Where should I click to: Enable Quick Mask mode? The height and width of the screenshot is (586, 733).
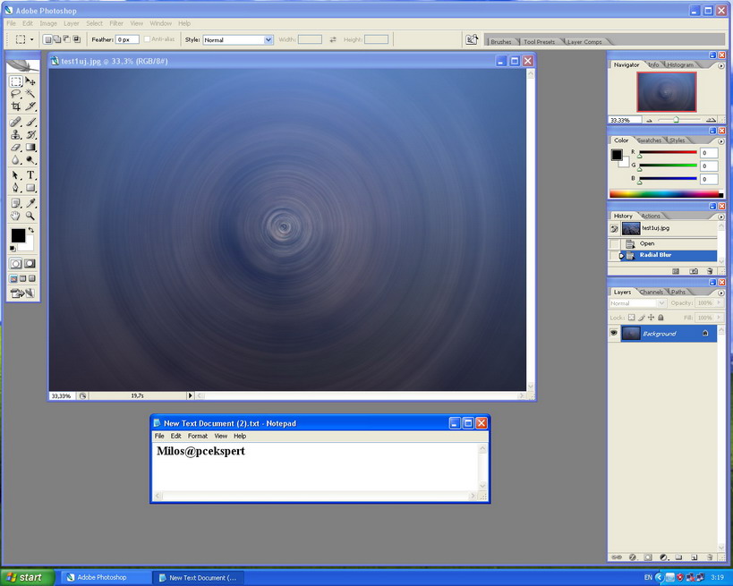pos(30,264)
